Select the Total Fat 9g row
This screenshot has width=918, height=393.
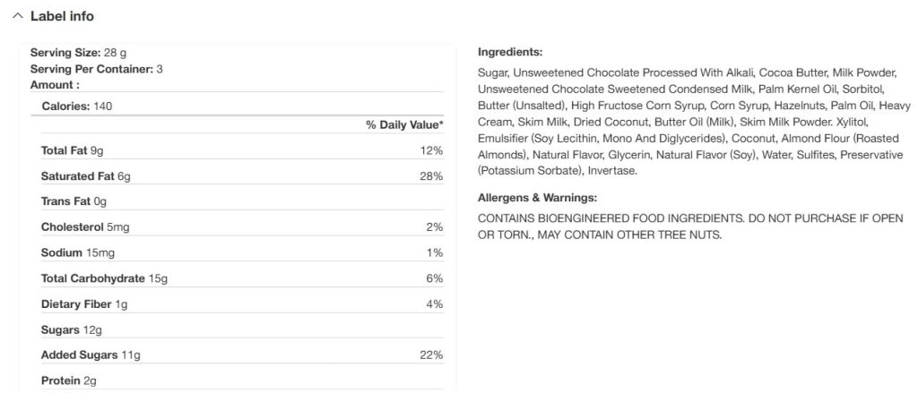(x=237, y=151)
